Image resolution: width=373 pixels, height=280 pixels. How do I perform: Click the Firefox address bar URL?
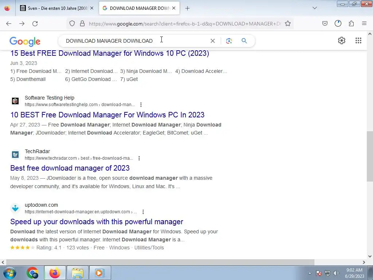(185, 24)
